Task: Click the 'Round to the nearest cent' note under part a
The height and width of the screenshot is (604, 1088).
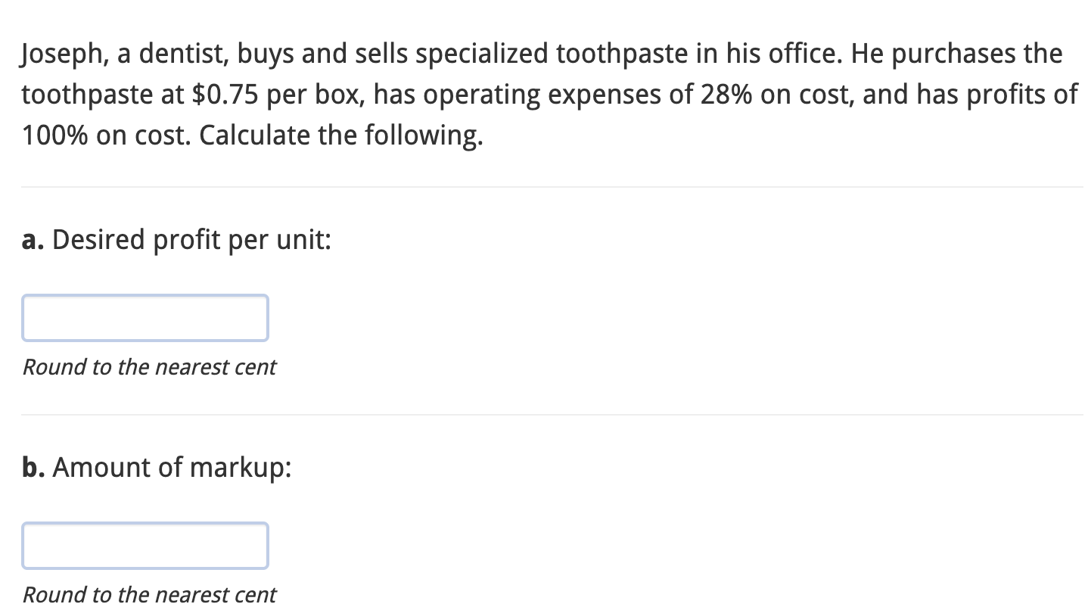Action: tap(148, 367)
